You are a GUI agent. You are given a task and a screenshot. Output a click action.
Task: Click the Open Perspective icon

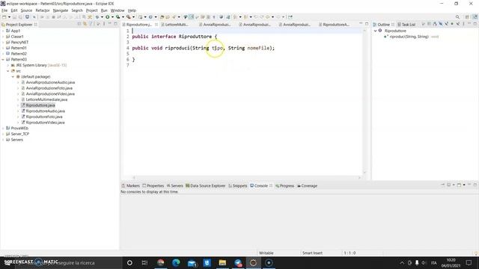point(467,17)
